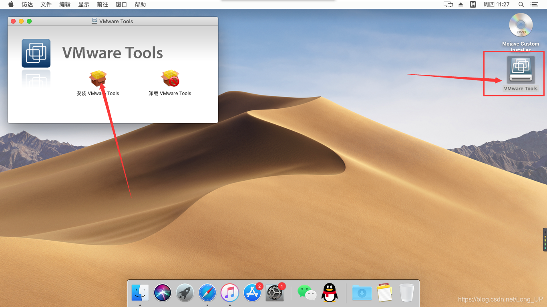Open the 编辑 menu
Image resolution: width=547 pixels, height=307 pixels.
[x=65, y=4]
